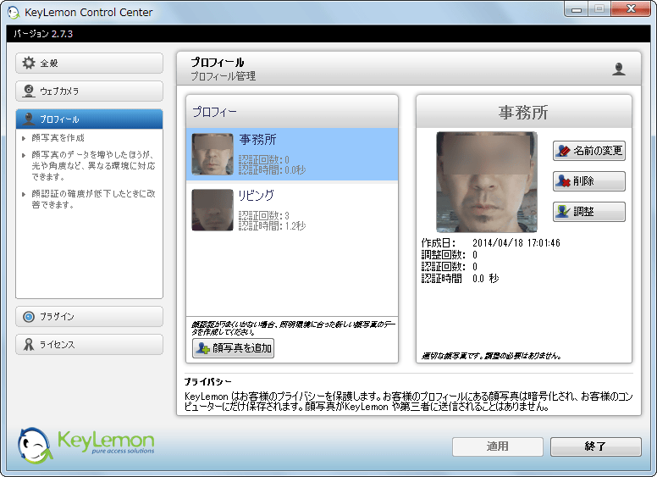The width and height of the screenshot is (657, 477).
Task: Click the プライバシー heading
Action: pyautogui.click(x=207, y=382)
